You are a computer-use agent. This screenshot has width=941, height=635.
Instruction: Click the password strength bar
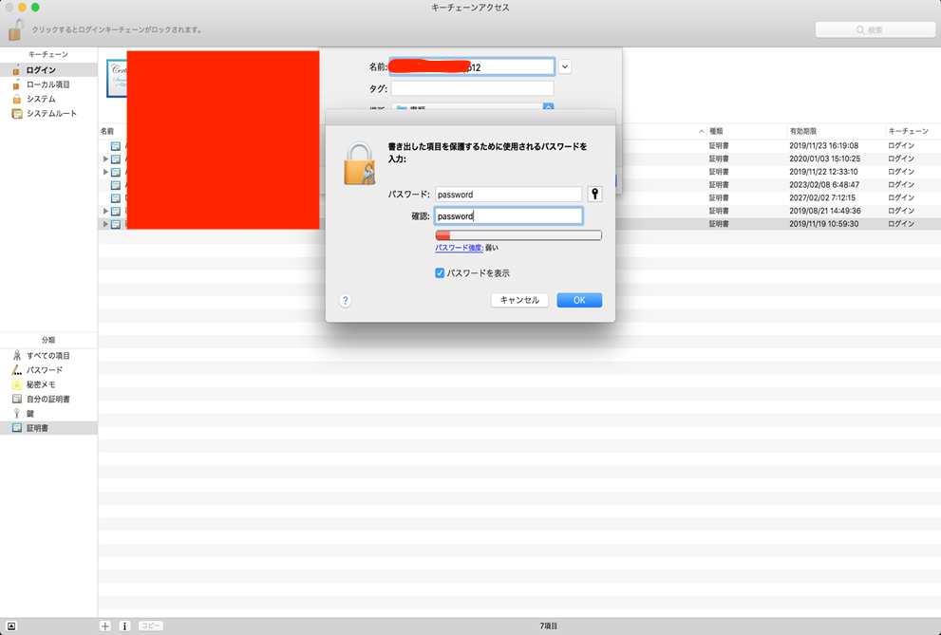pyautogui.click(x=518, y=235)
